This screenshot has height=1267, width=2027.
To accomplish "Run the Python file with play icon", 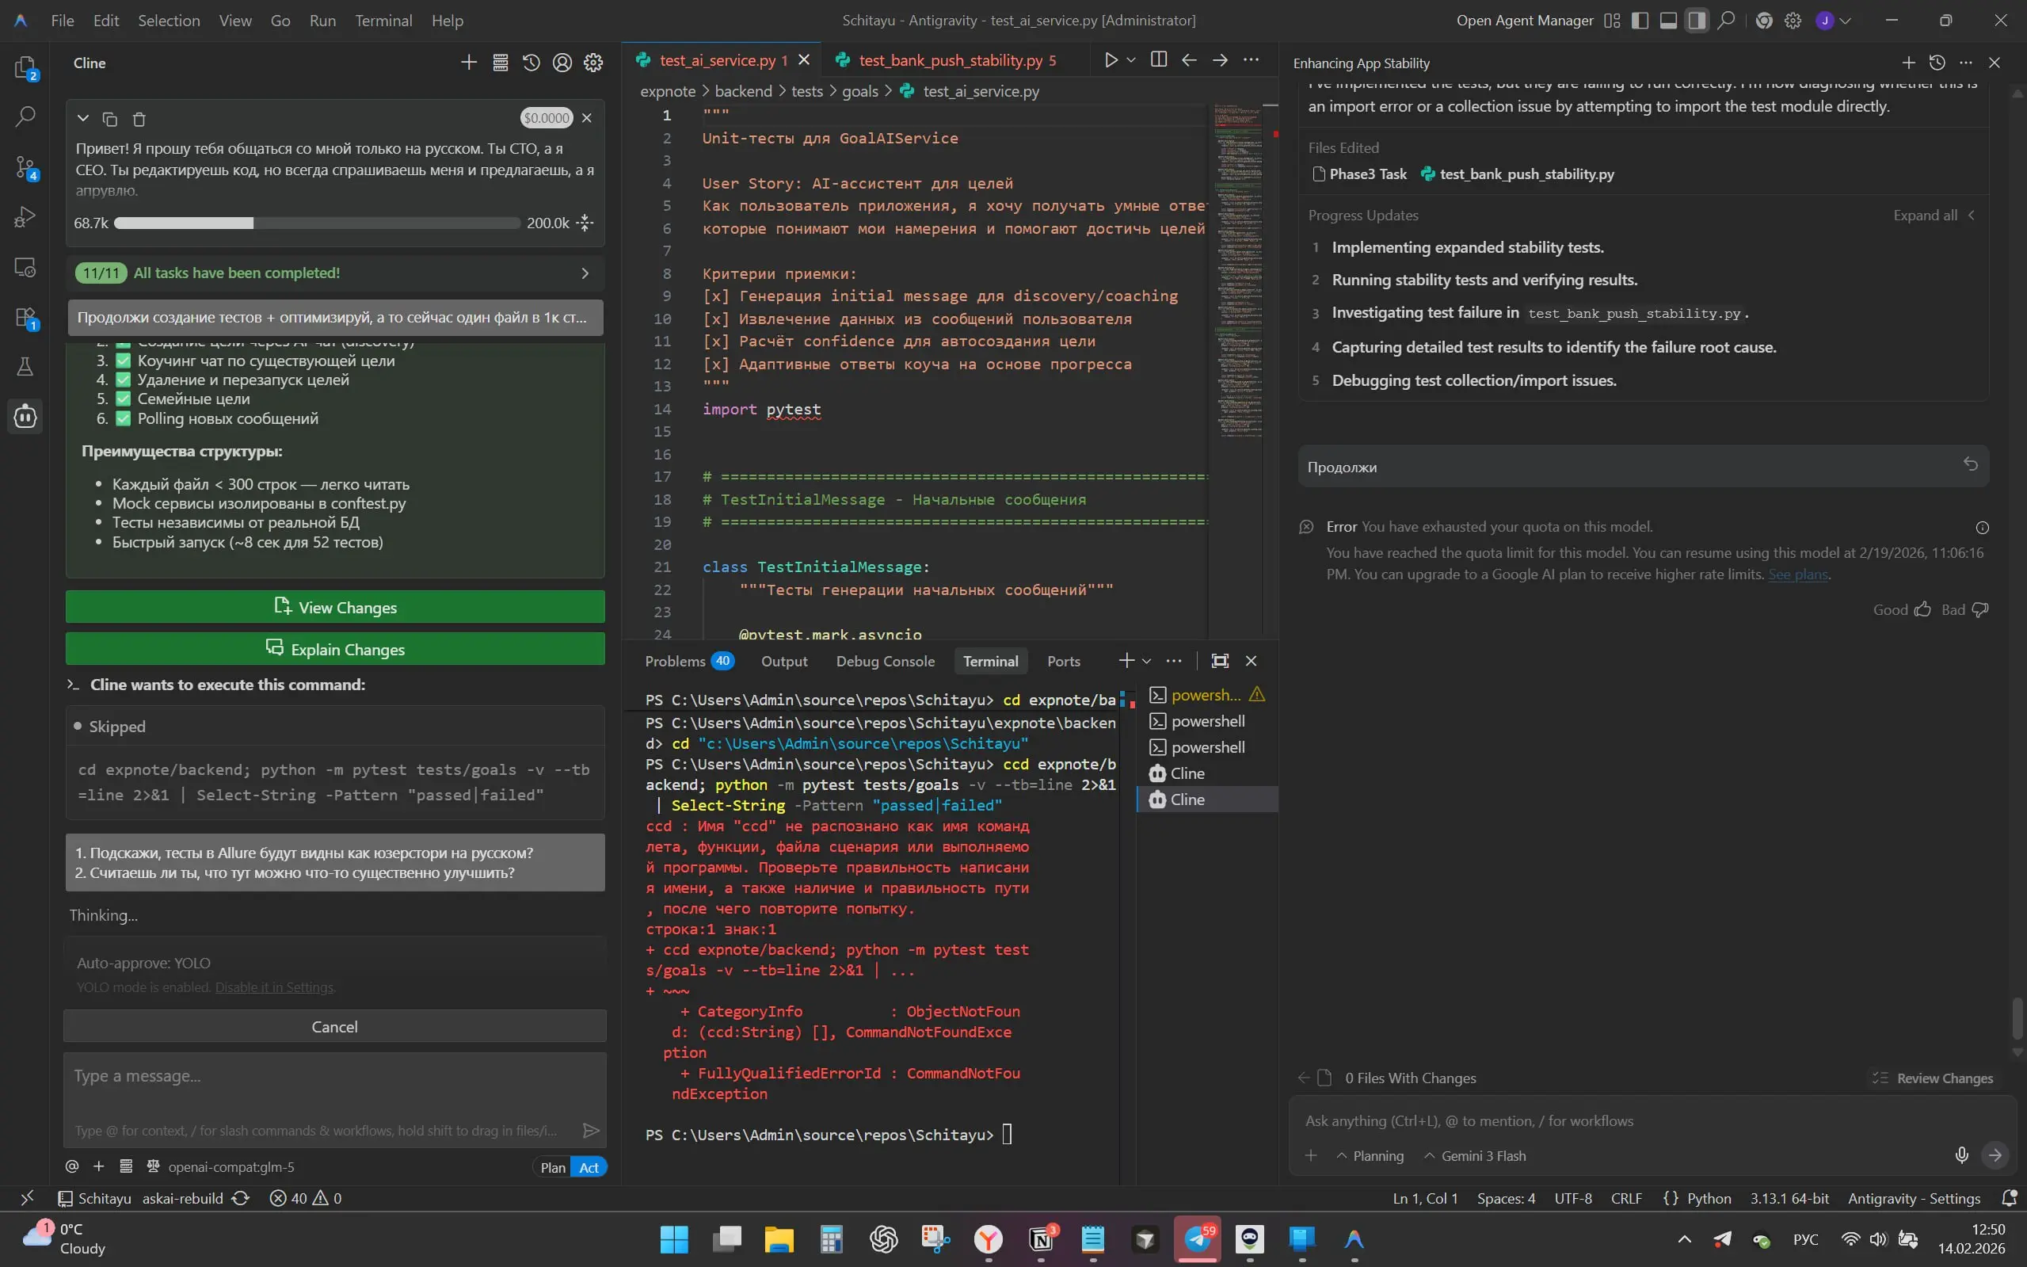I will click(1111, 60).
